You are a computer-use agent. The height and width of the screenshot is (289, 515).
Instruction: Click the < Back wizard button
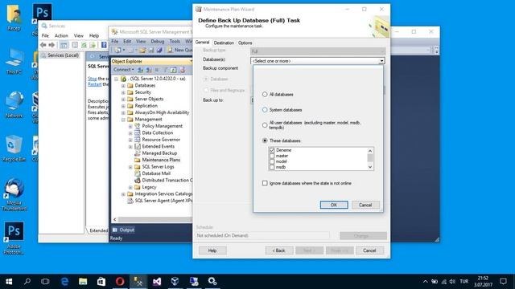(279, 250)
